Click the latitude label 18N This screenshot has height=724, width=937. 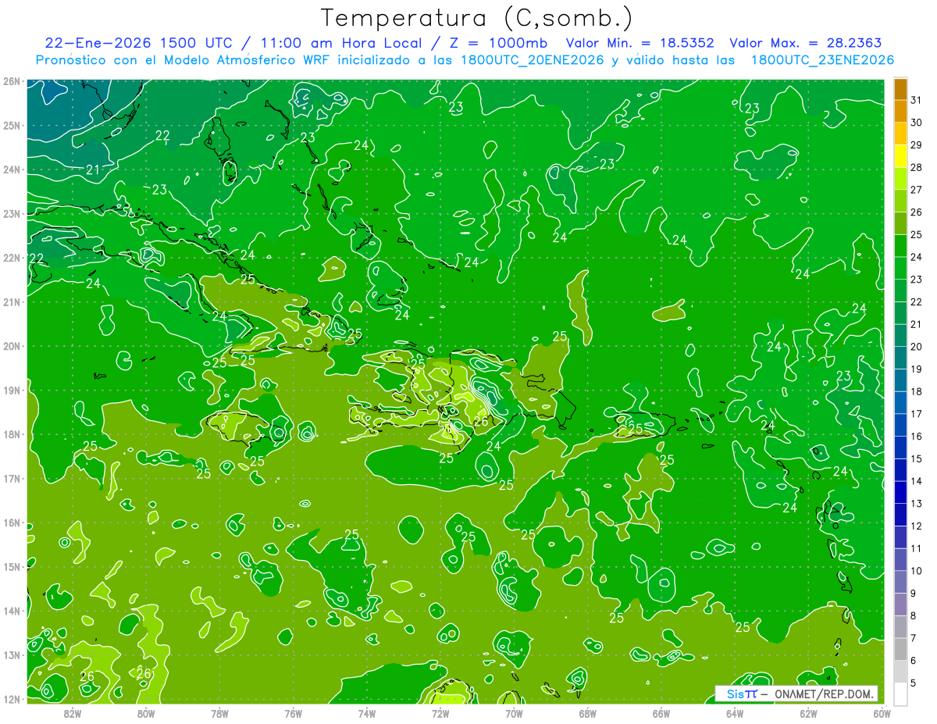(12, 434)
